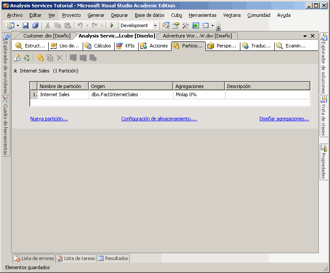Screen dimensions: 330x273
Task: Open the Proyecto menu
Action: (x=72, y=15)
